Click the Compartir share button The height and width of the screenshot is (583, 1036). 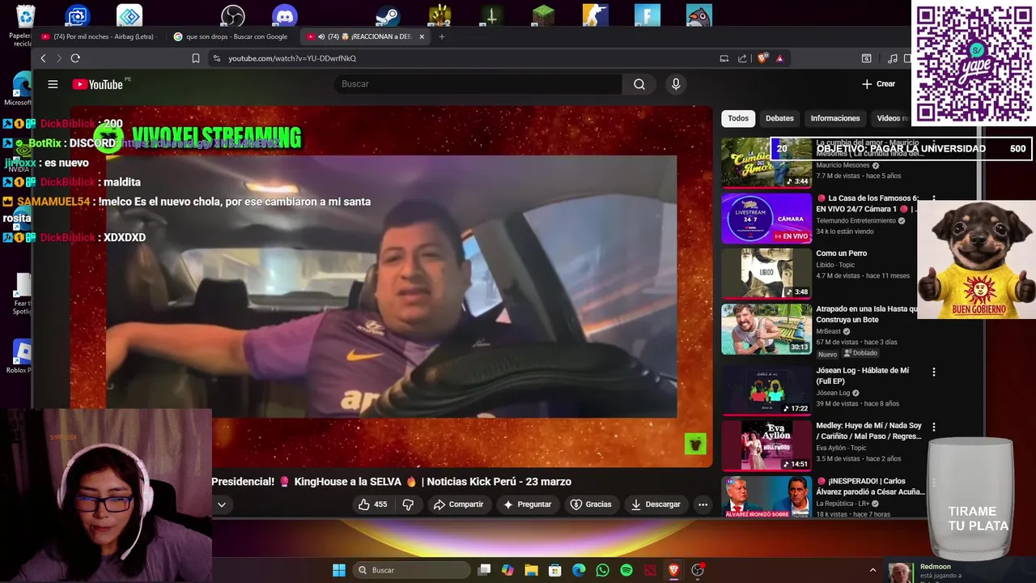pyautogui.click(x=459, y=504)
